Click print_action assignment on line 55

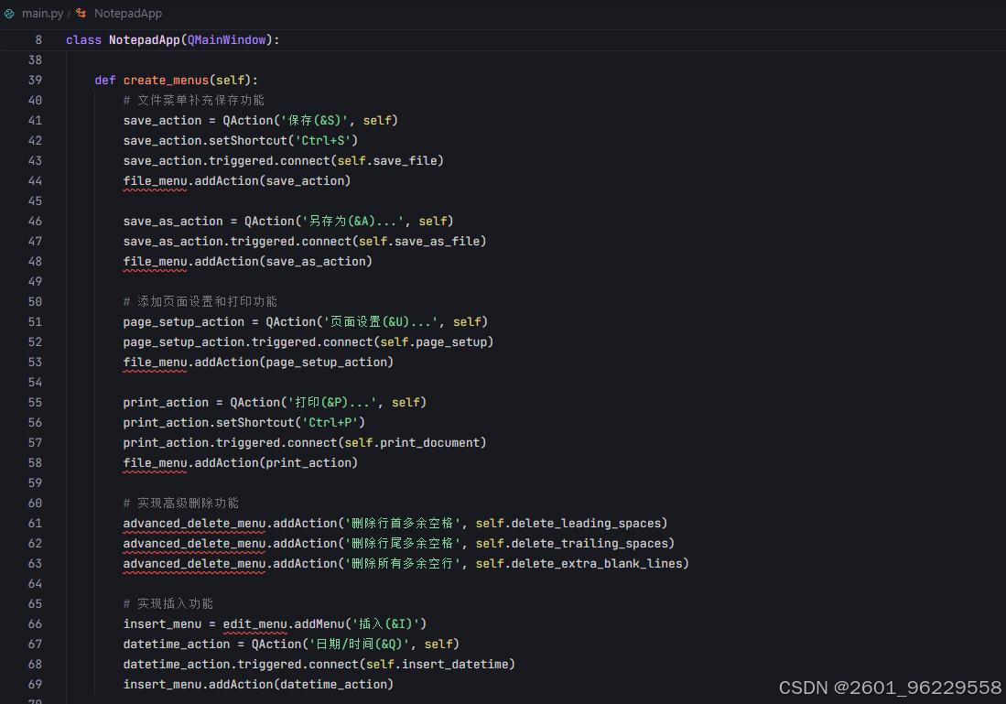click(x=275, y=403)
